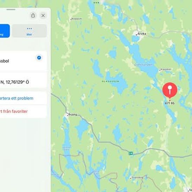Select the Glaskogen nature reserve label

(110, 81)
